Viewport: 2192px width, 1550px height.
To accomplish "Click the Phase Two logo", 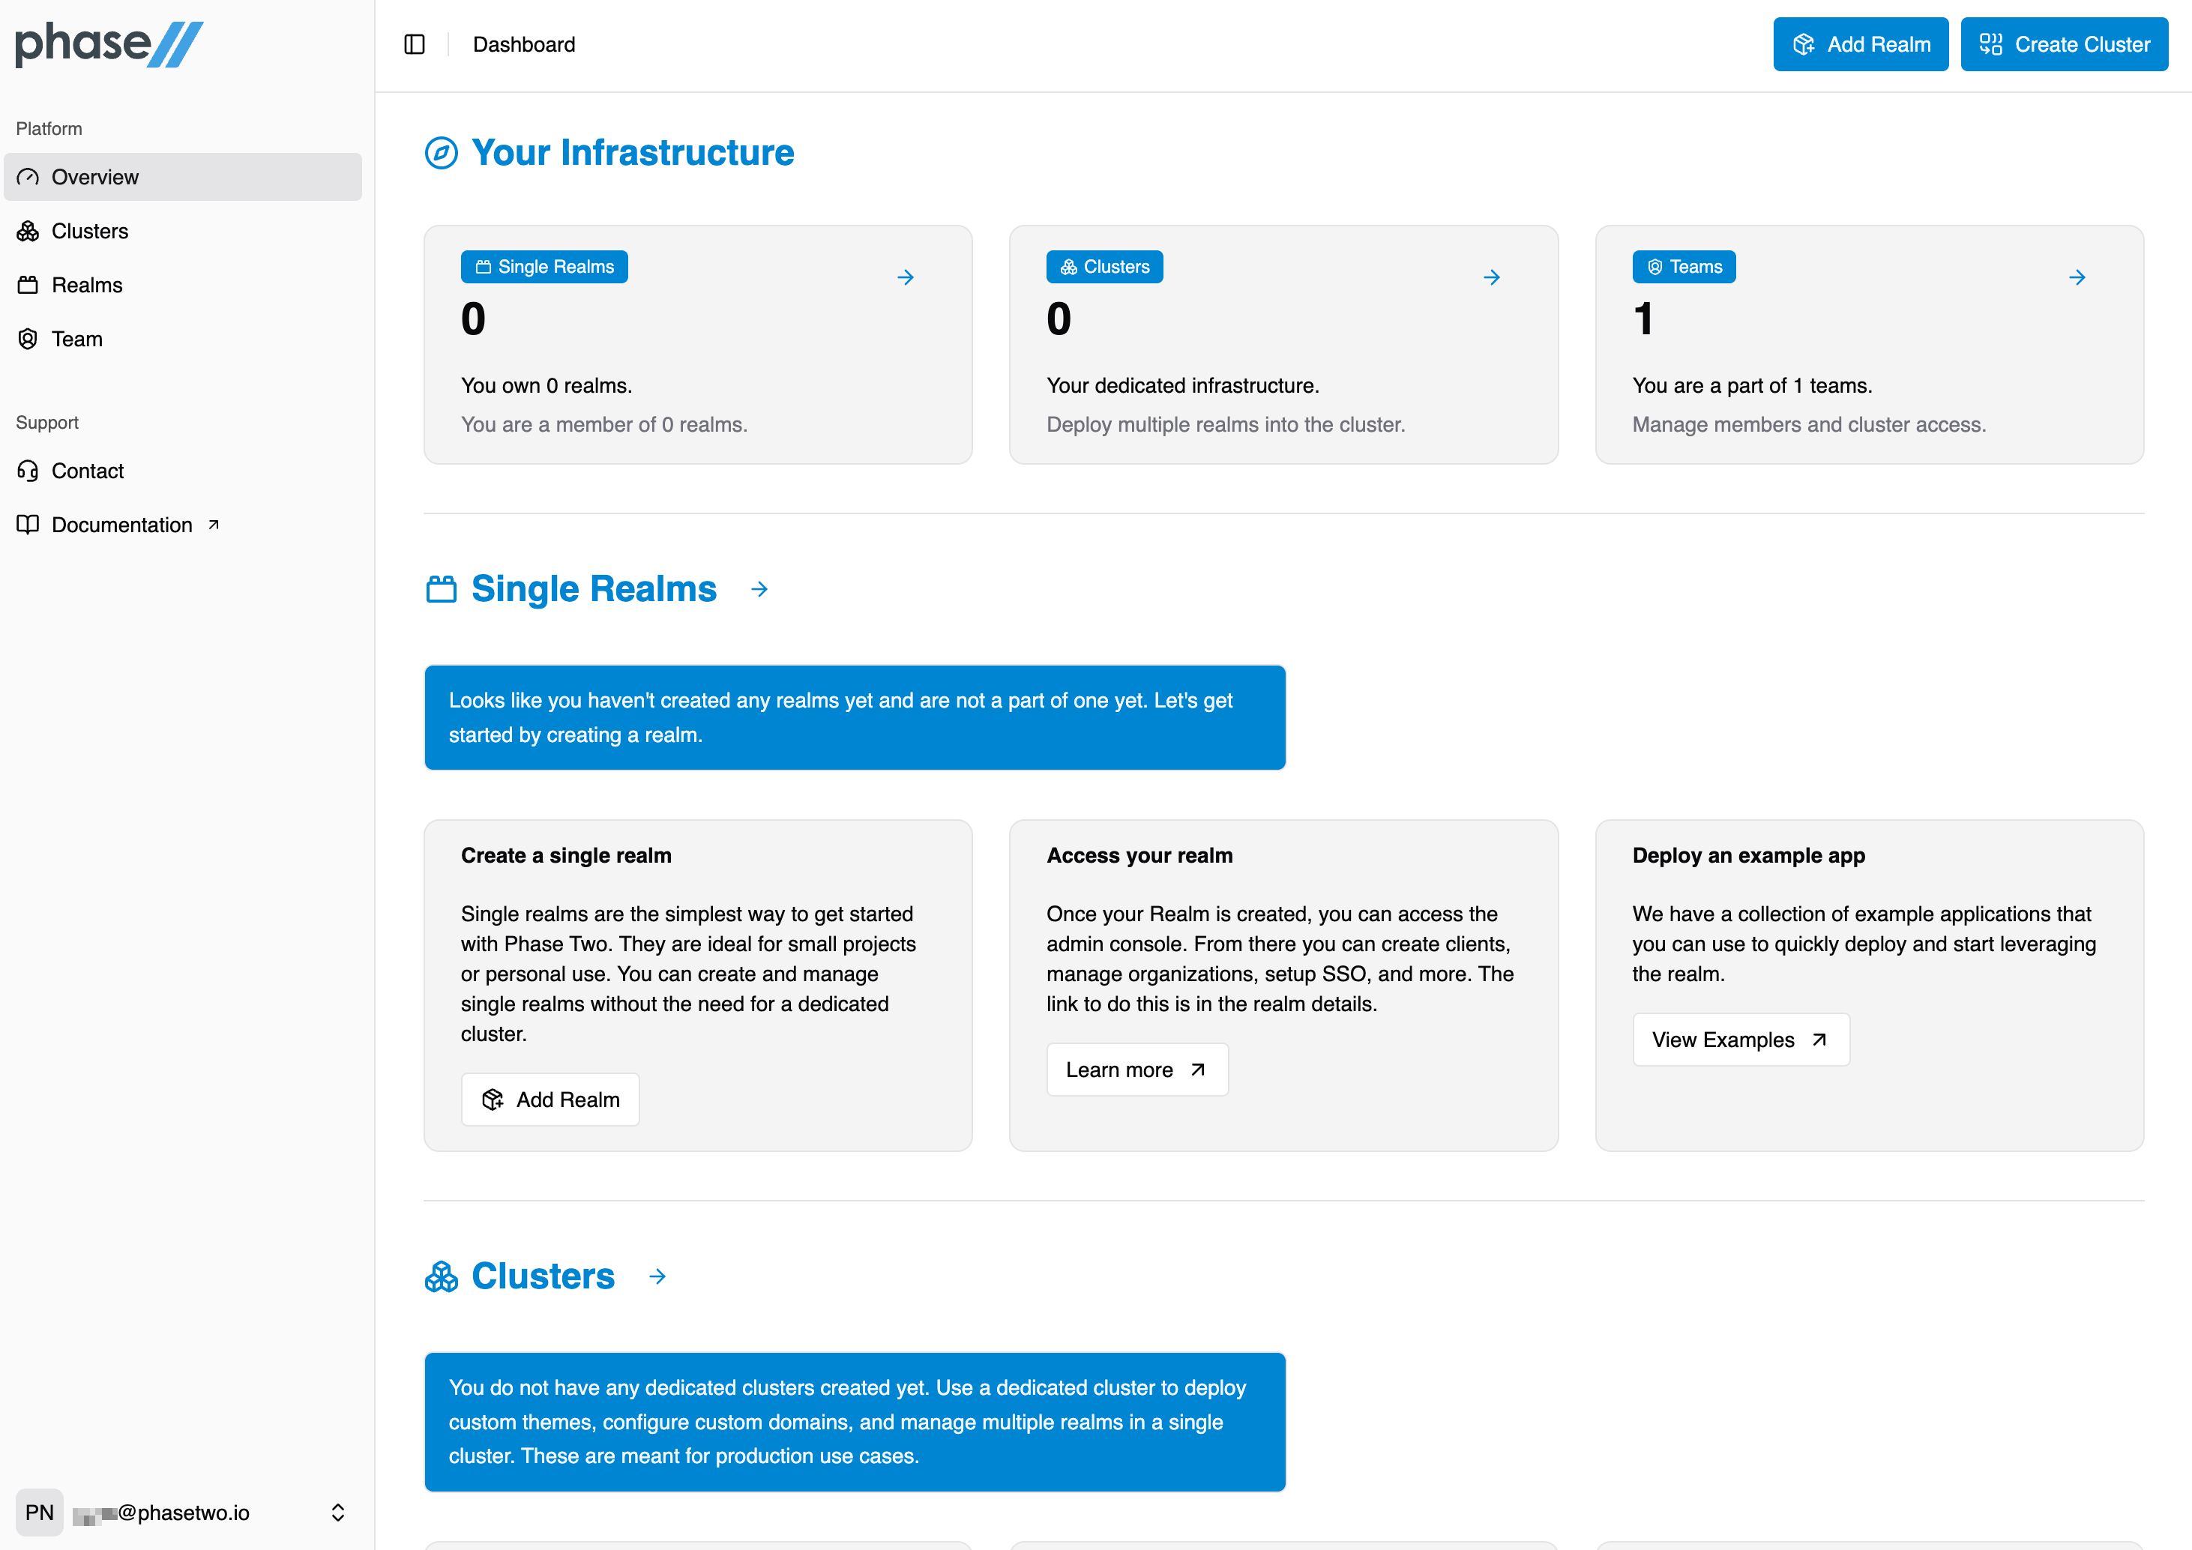I will point(108,43).
